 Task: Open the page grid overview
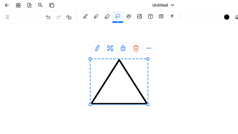point(18,5)
